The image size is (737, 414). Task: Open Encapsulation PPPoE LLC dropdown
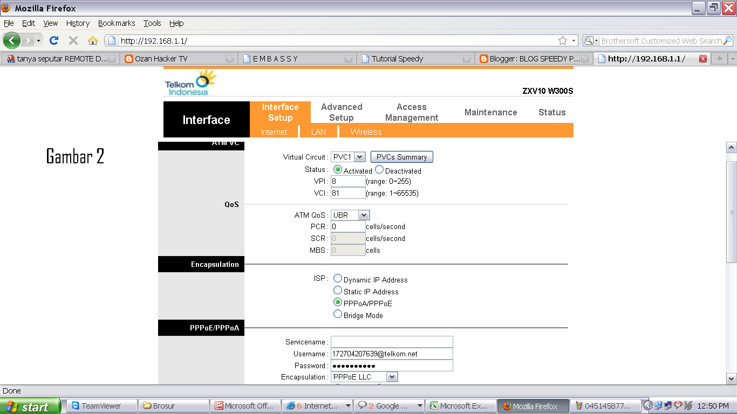point(364,377)
